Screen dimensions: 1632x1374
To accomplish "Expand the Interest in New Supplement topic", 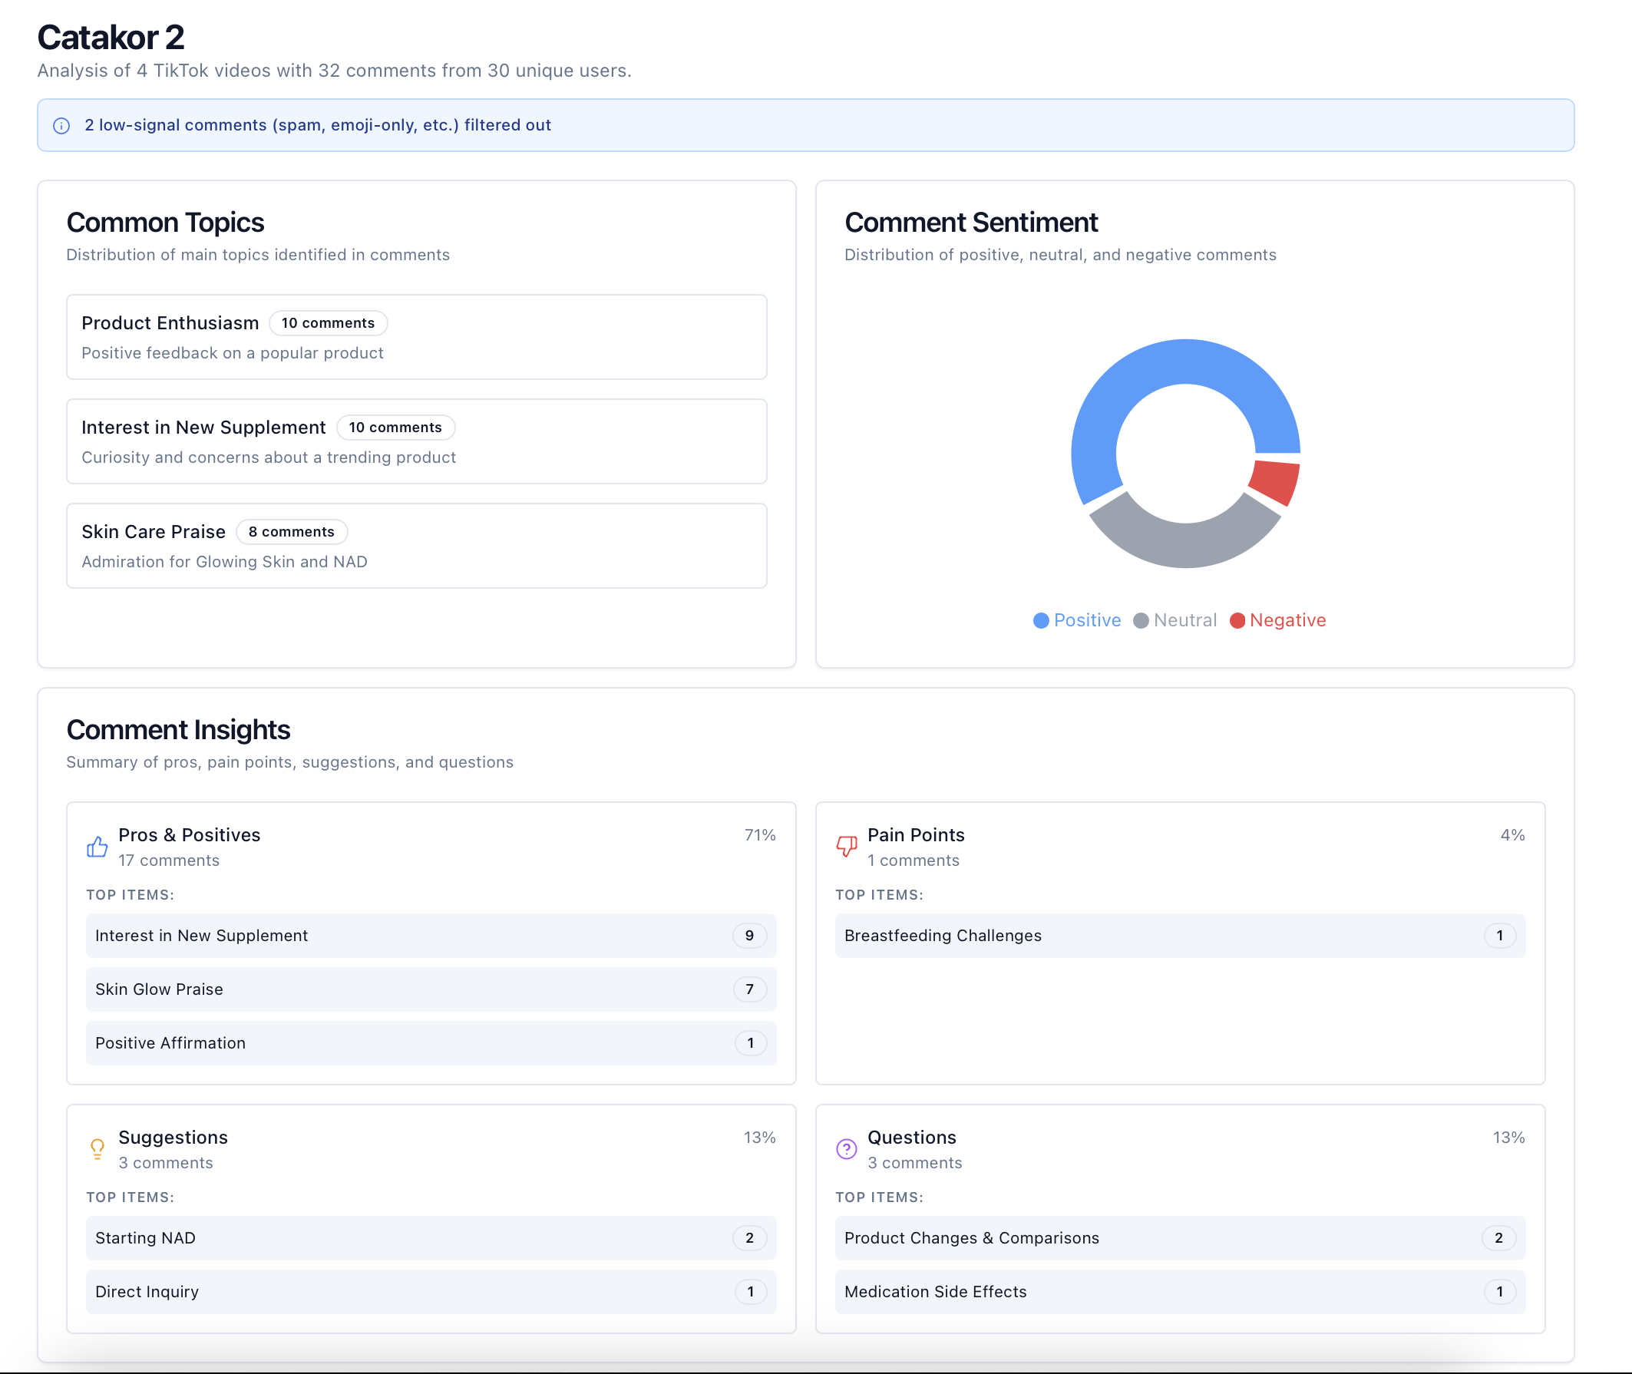I will (417, 441).
